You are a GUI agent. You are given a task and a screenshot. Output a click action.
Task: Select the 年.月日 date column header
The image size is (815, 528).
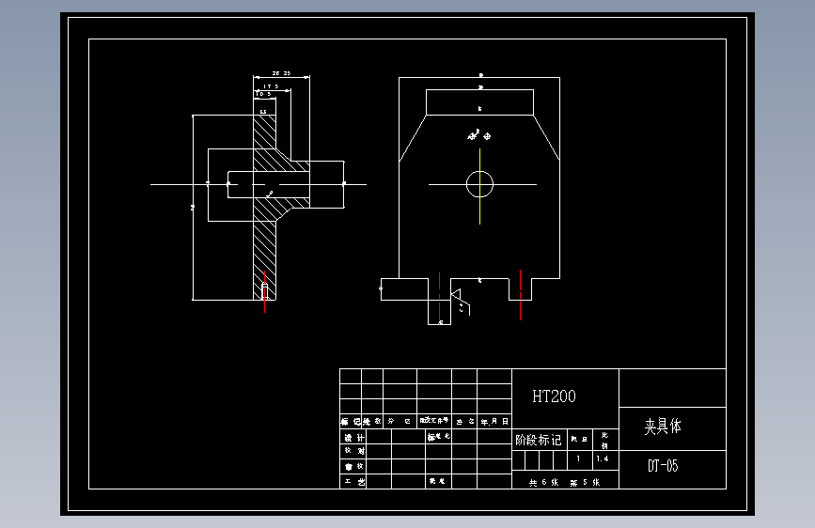coord(494,422)
